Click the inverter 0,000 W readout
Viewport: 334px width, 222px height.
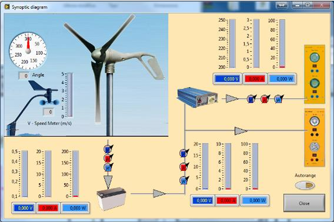281,79
